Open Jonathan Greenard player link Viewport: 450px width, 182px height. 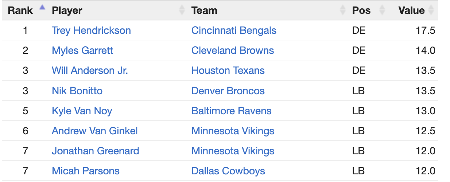[x=96, y=151]
